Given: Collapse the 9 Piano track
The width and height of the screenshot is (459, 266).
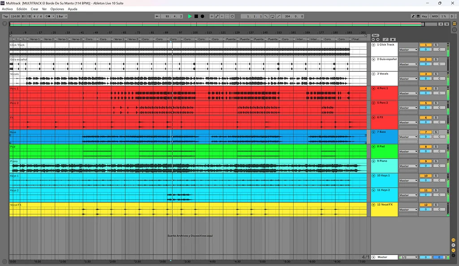Looking at the screenshot, I should [x=373, y=161].
